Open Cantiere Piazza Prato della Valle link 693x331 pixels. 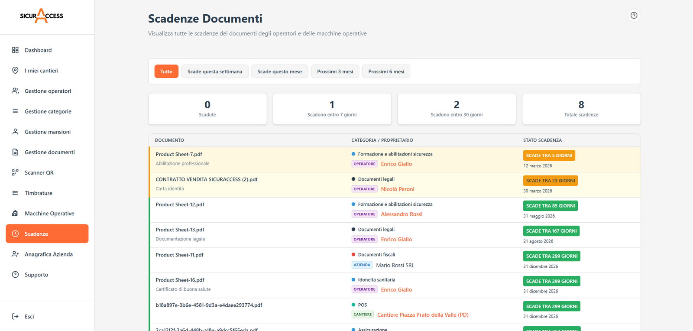[x=423, y=315]
